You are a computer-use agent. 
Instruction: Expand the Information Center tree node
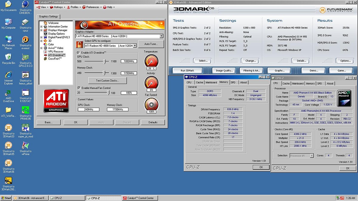click(x=41, y=27)
